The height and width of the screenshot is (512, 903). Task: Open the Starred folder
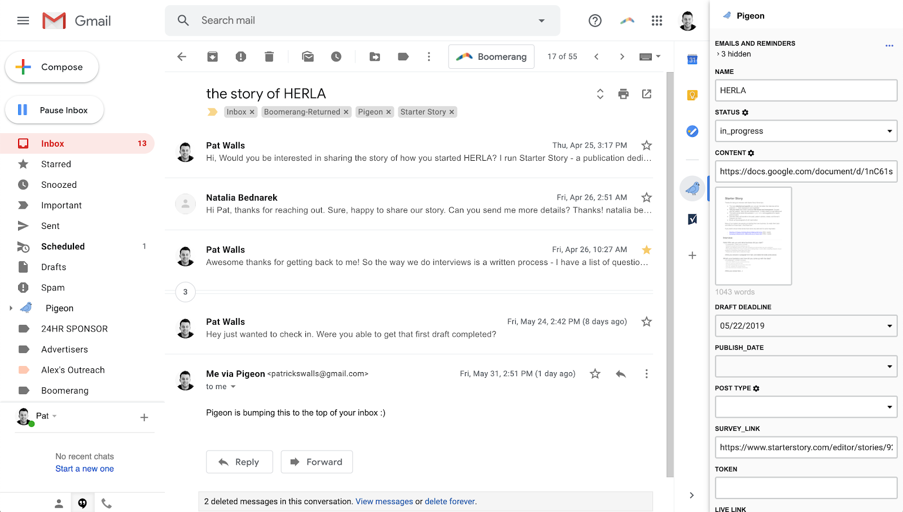pyautogui.click(x=77, y=164)
